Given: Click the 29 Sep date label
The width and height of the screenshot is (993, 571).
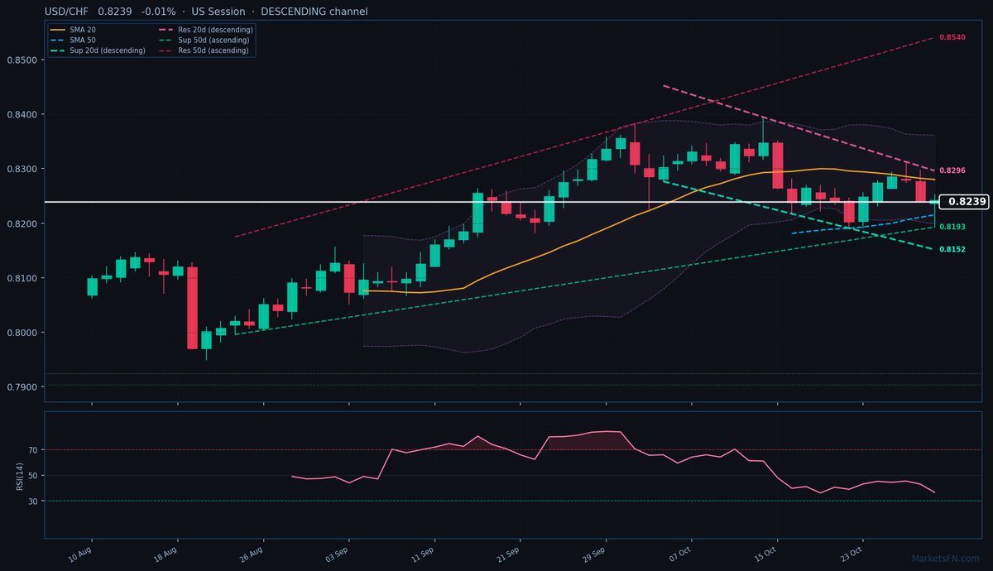Looking at the screenshot, I should coord(592,554).
